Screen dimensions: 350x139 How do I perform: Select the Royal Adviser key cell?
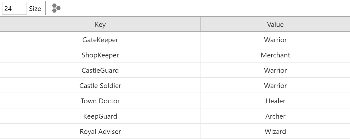100,131
